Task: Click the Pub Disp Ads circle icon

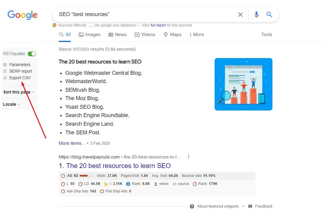Action: click(102, 191)
